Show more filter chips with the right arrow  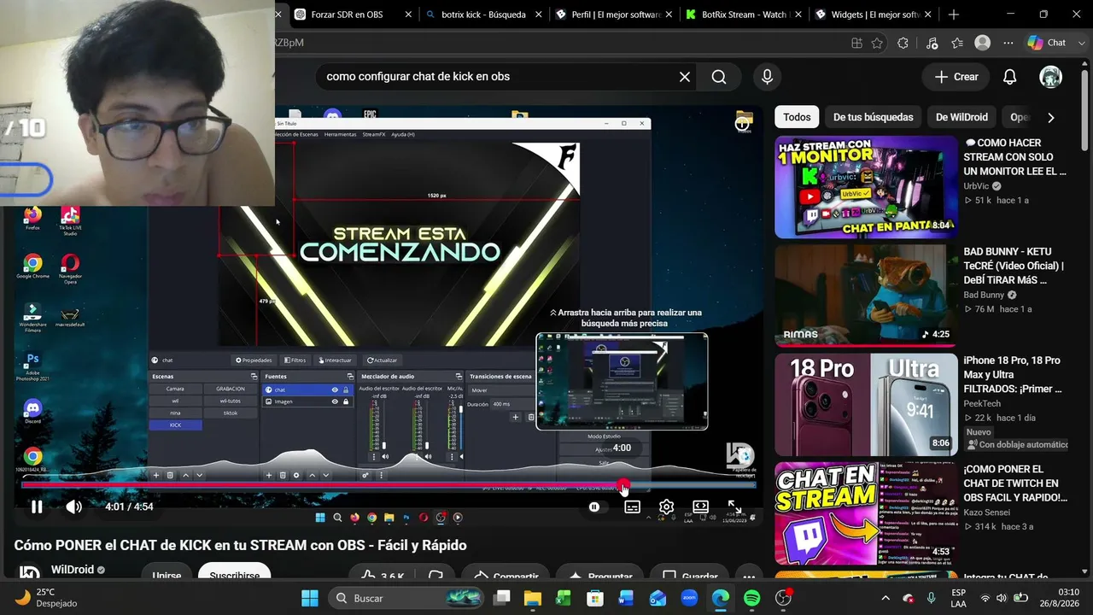[1051, 117]
